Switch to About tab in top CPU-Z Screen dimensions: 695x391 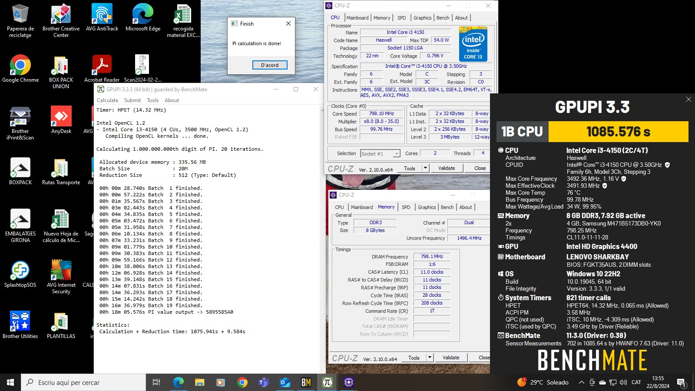pos(461,18)
